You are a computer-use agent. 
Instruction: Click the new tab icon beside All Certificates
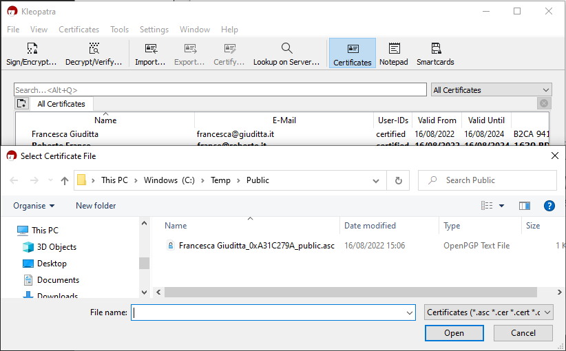22,104
